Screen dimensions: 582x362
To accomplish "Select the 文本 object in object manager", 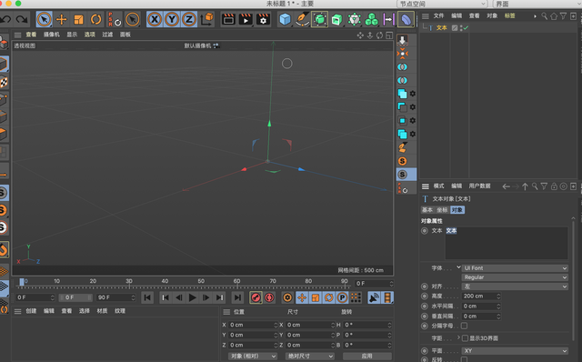I will coord(441,28).
